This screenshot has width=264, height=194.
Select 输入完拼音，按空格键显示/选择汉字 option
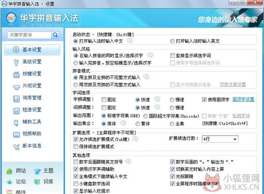pyautogui.click(x=76, y=63)
